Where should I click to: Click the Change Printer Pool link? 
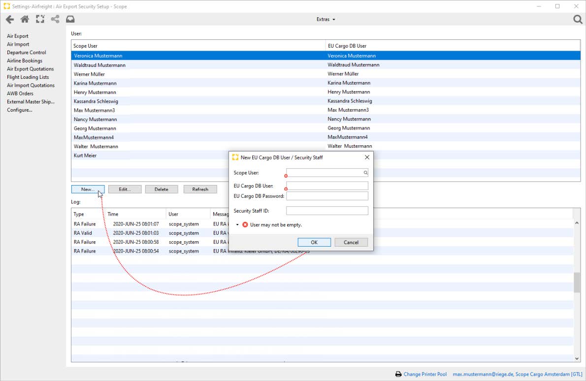coord(425,374)
